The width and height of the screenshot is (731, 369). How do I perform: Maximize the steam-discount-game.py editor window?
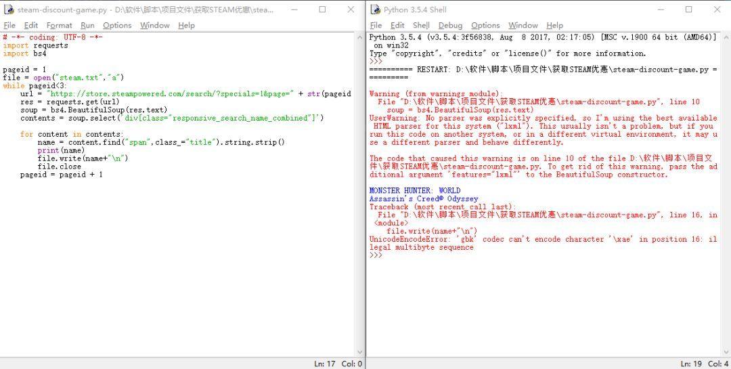322,9
